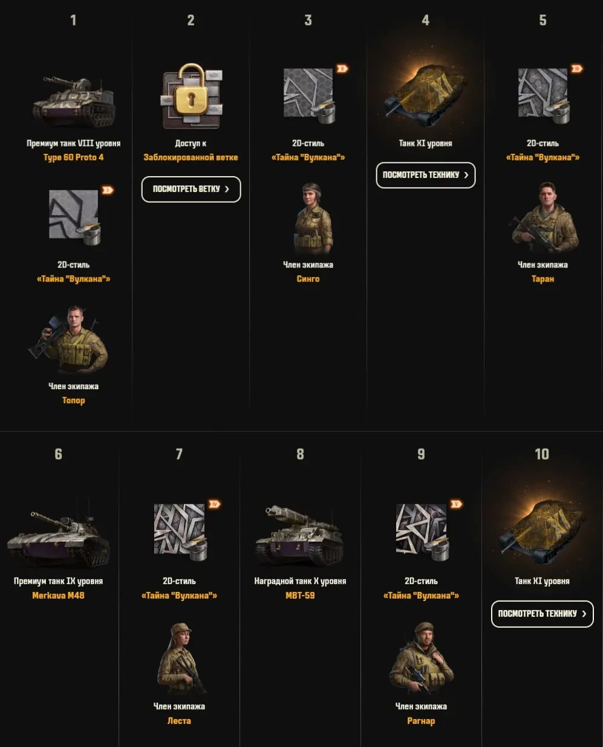Open the 'Merkava M48' name link
This screenshot has width=603, height=747.
tap(58, 595)
